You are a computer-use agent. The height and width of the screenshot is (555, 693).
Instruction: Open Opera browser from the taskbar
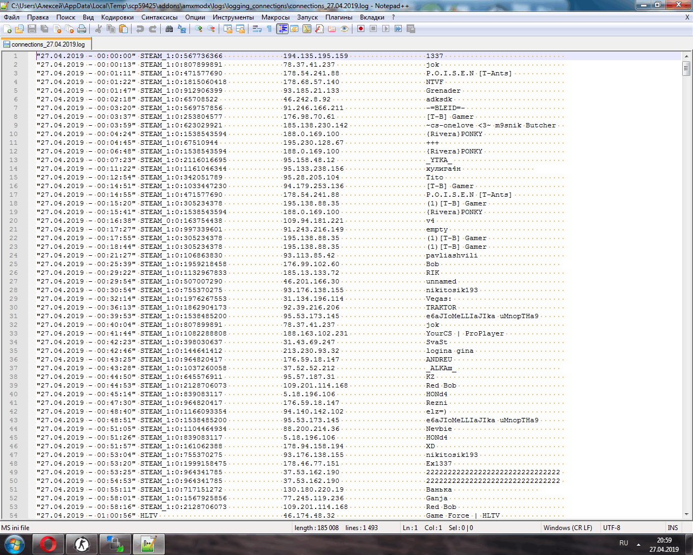point(48,544)
